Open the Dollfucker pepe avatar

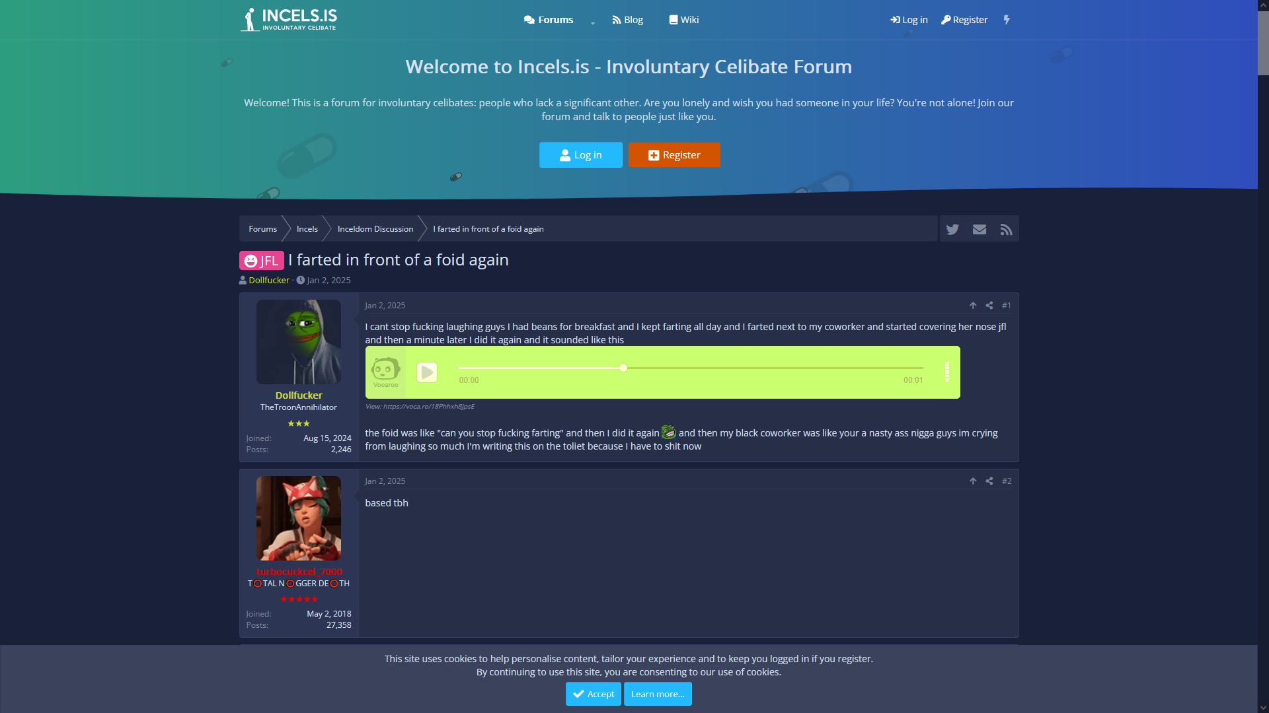(299, 342)
